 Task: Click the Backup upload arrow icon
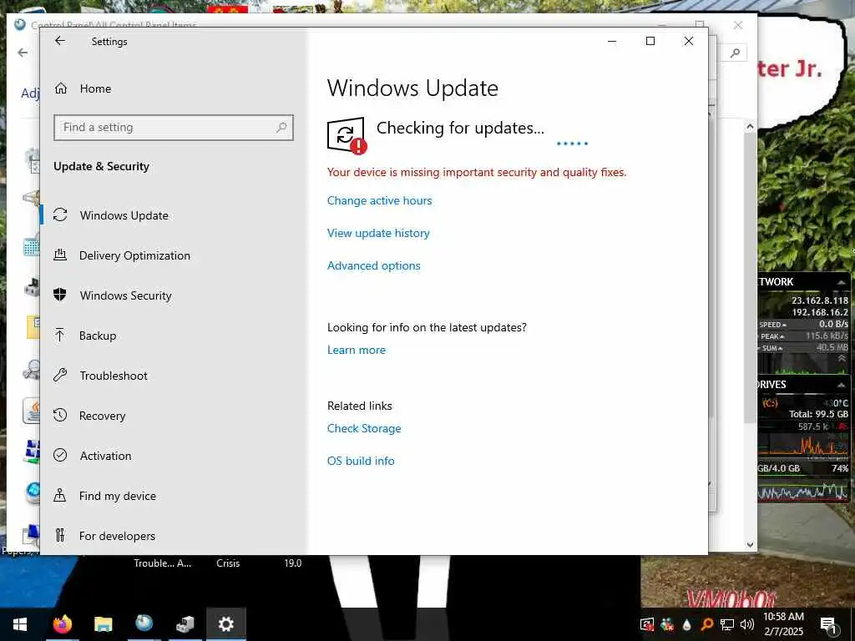pyautogui.click(x=60, y=335)
